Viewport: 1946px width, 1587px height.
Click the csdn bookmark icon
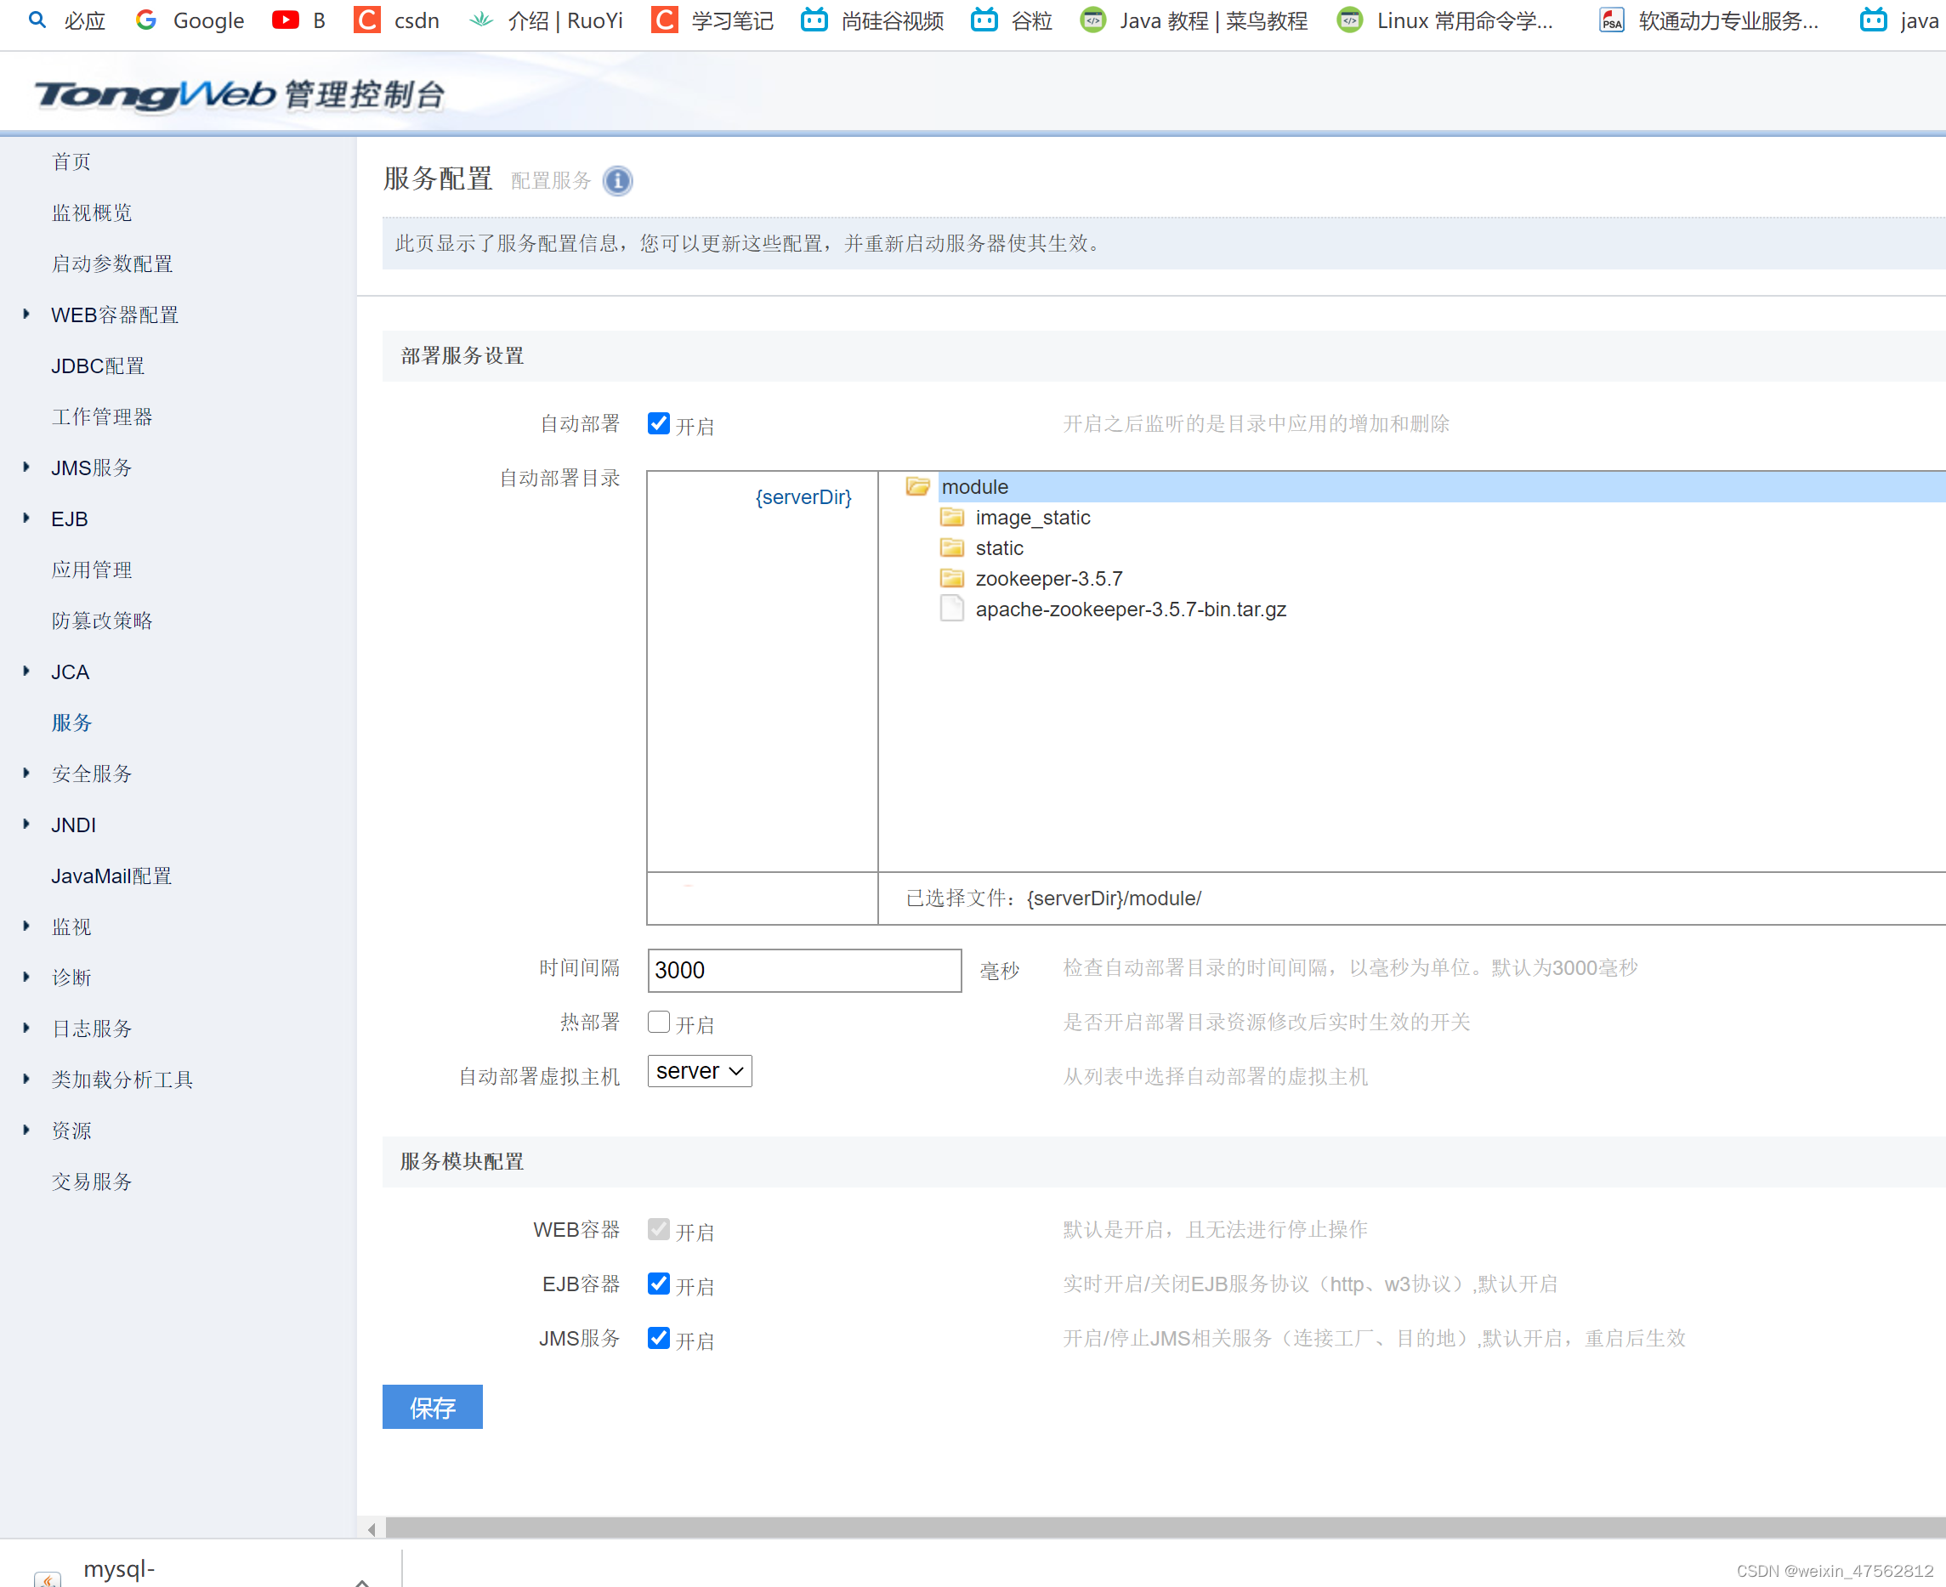[367, 20]
